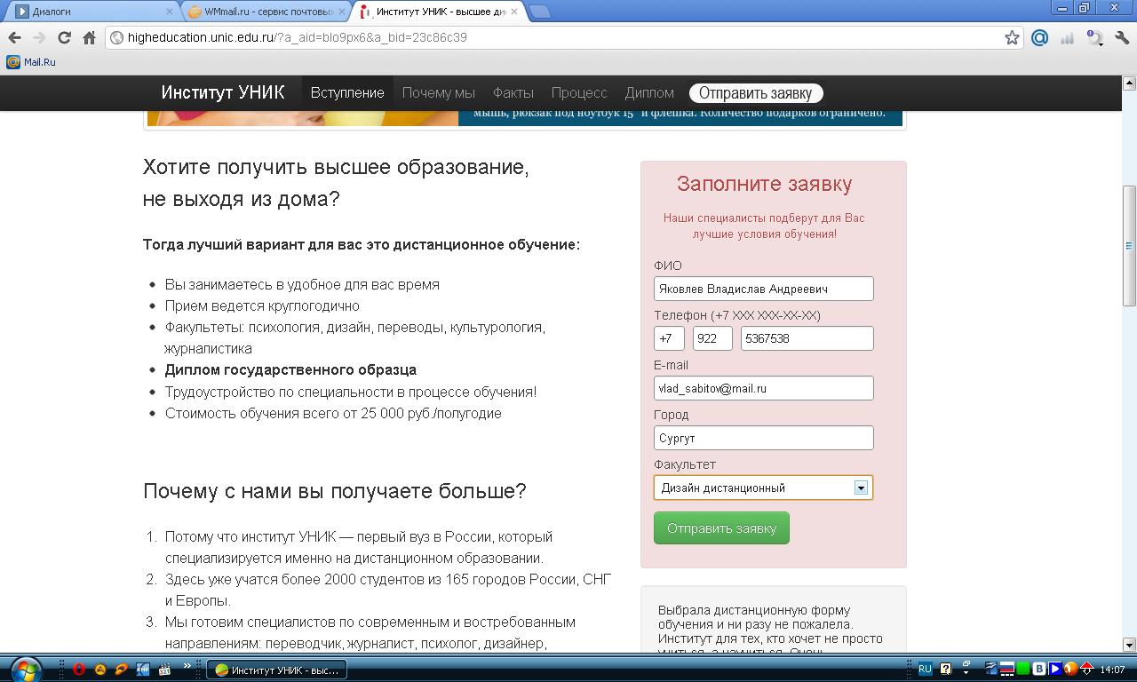Open the language bar options arrow
Viewport: 1137px width, 682px height.
tap(966, 674)
